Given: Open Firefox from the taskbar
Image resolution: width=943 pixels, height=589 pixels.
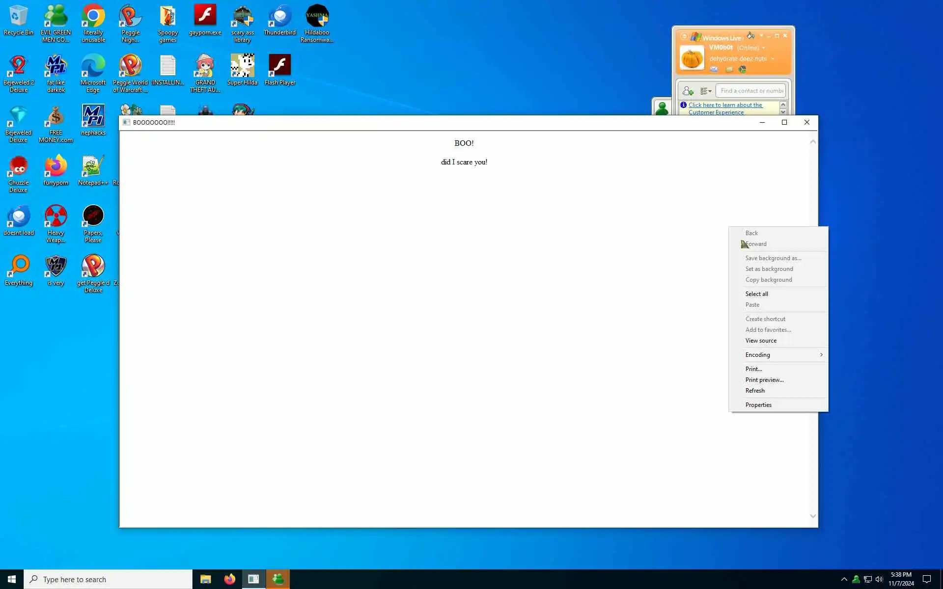Looking at the screenshot, I should pos(229,579).
